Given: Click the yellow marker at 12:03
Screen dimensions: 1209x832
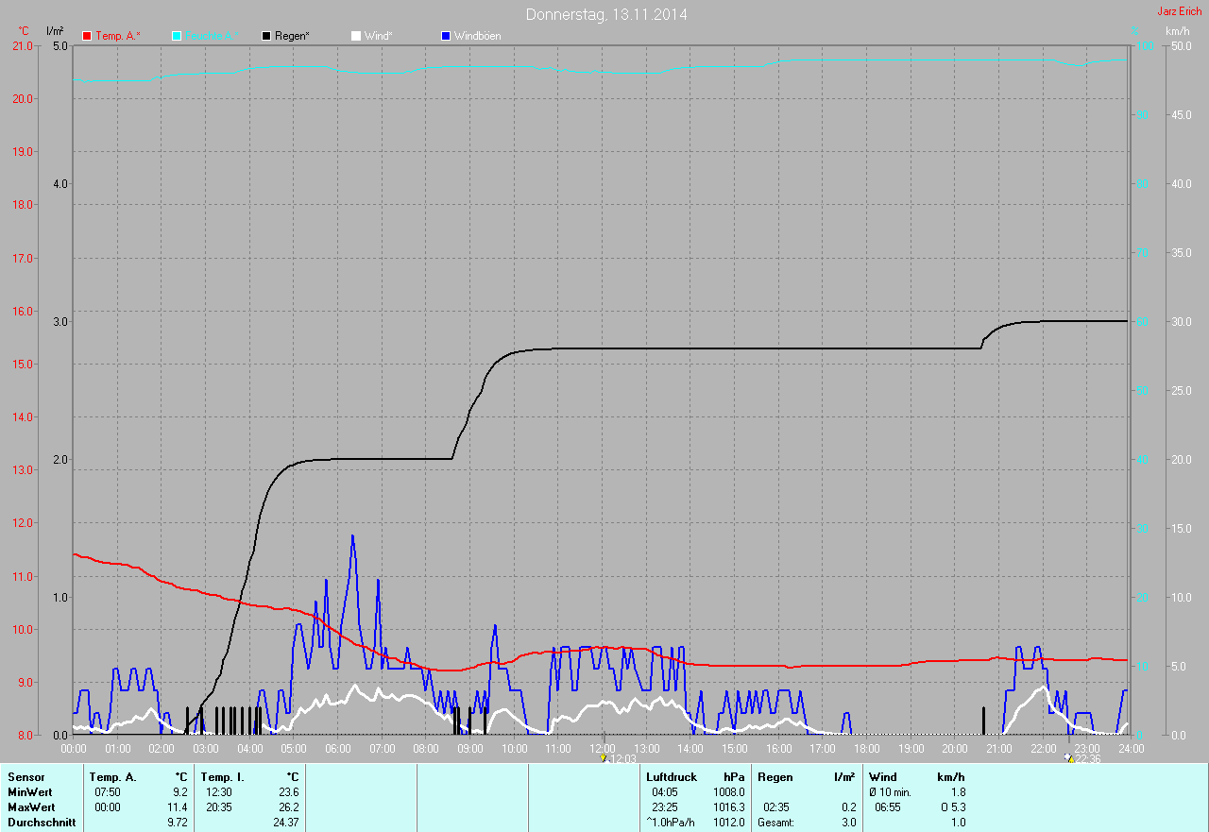Looking at the screenshot, I should (x=604, y=757).
